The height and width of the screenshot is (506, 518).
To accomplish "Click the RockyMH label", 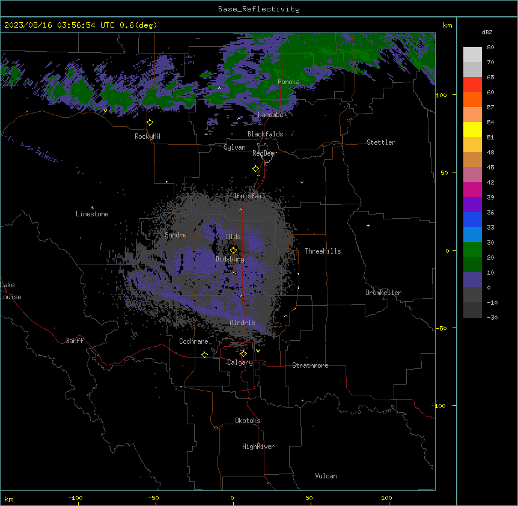I will click(147, 136).
